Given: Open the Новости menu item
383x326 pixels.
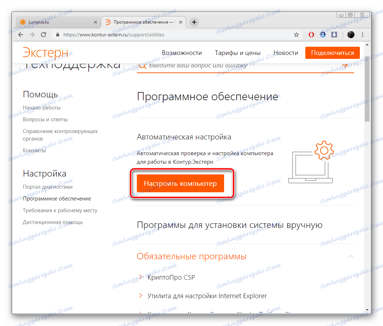Looking at the screenshot, I should [286, 53].
